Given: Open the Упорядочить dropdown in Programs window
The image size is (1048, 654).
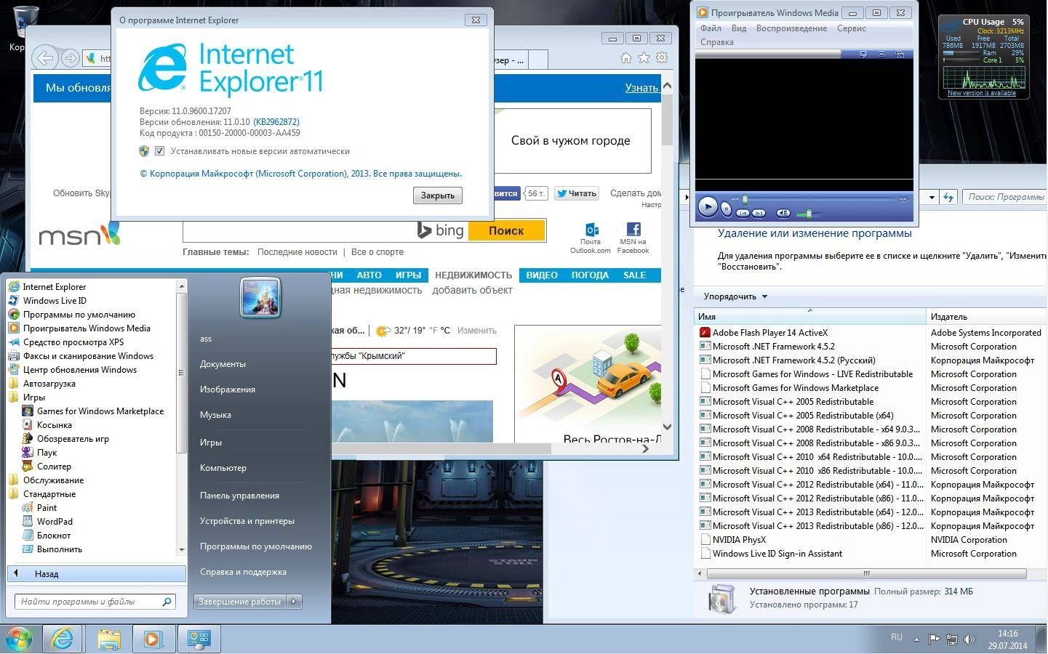Looking at the screenshot, I should pyautogui.click(x=735, y=296).
